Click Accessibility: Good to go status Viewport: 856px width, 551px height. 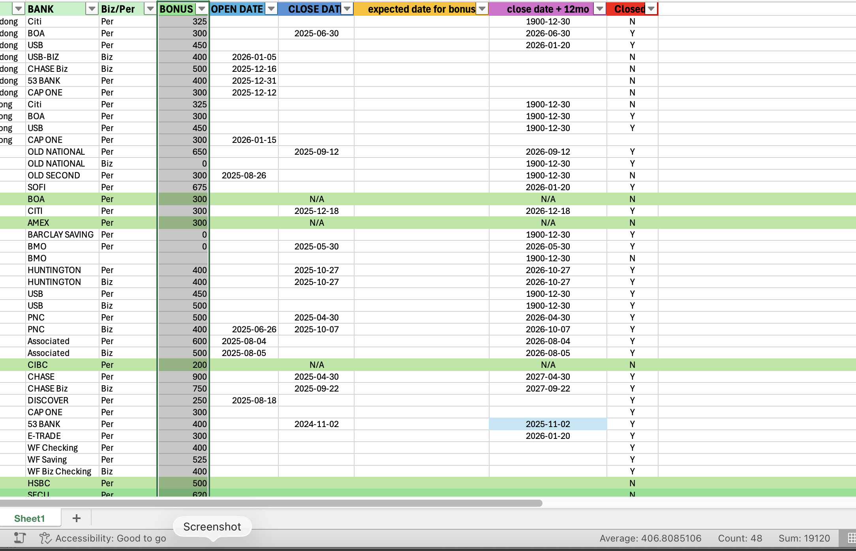click(111, 538)
